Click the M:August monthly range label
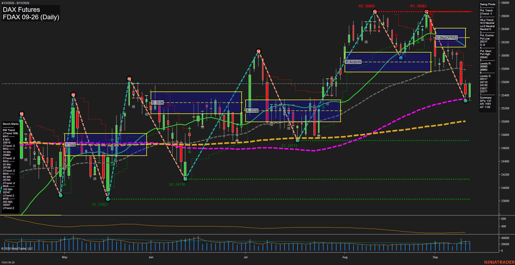Viewport: 515px width, 265px height. tap(353, 62)
